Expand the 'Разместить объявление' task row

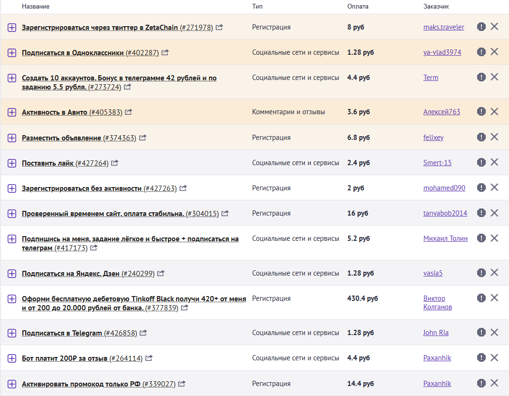[12, 138]
